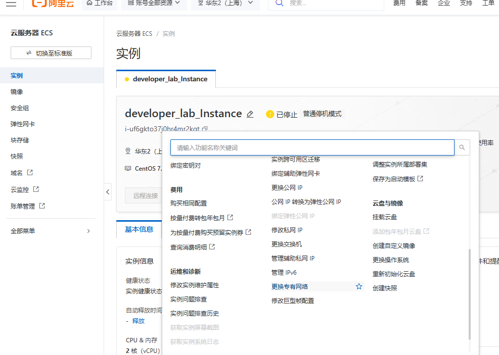This screenshot has height=355, width=499.
Task: Select 实例 in the left sidebar
Action: [x=52, y=75]
